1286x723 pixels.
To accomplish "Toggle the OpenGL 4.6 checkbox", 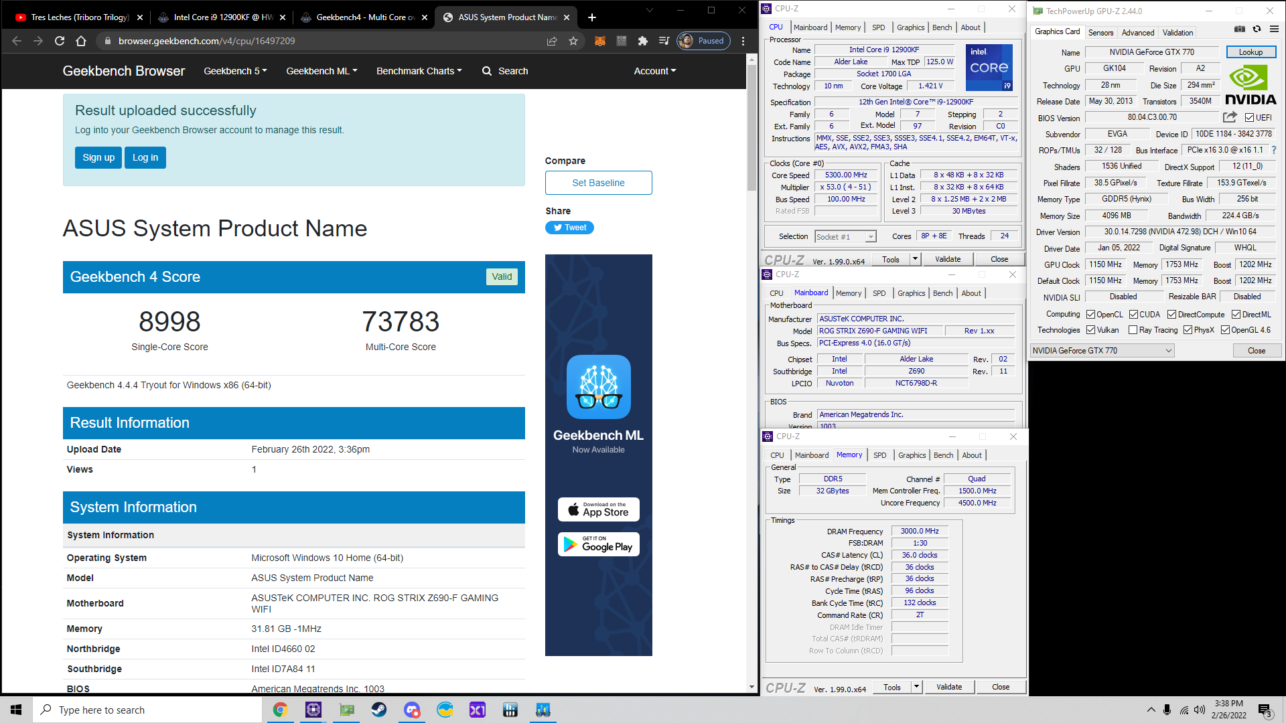I will click(x=1225, y=330).
